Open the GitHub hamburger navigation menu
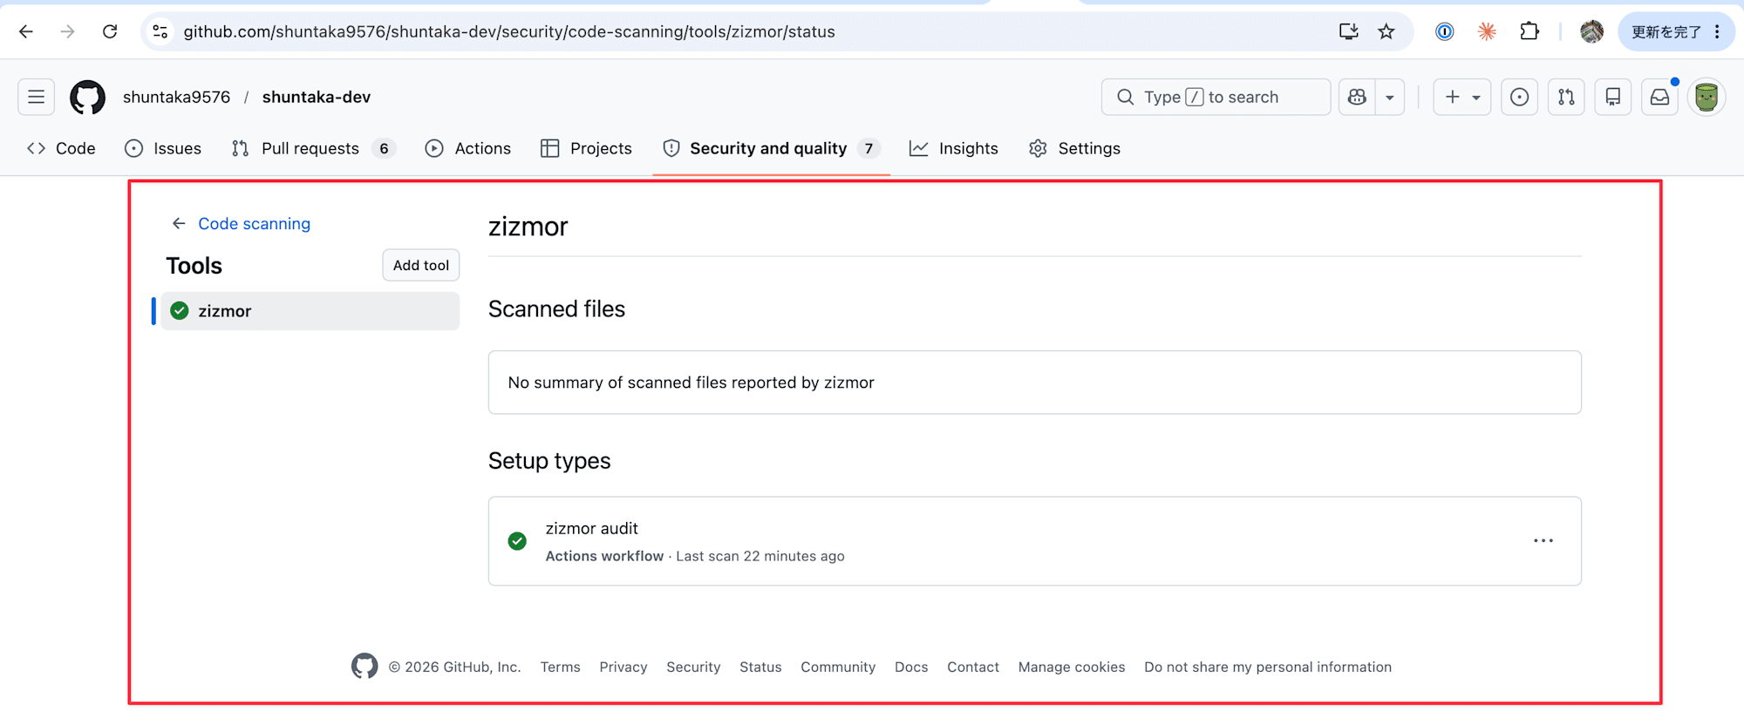This screenshot has height=725, width=1744. [37, 97]
